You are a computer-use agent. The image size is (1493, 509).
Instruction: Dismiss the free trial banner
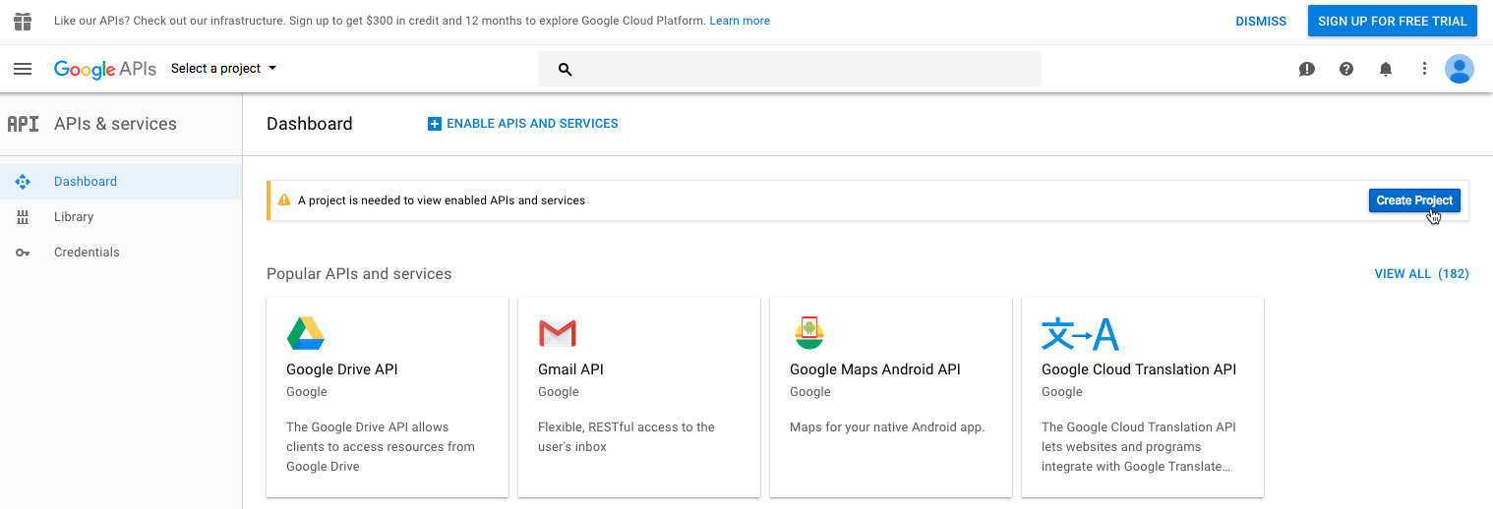(x=1261, y=21)
